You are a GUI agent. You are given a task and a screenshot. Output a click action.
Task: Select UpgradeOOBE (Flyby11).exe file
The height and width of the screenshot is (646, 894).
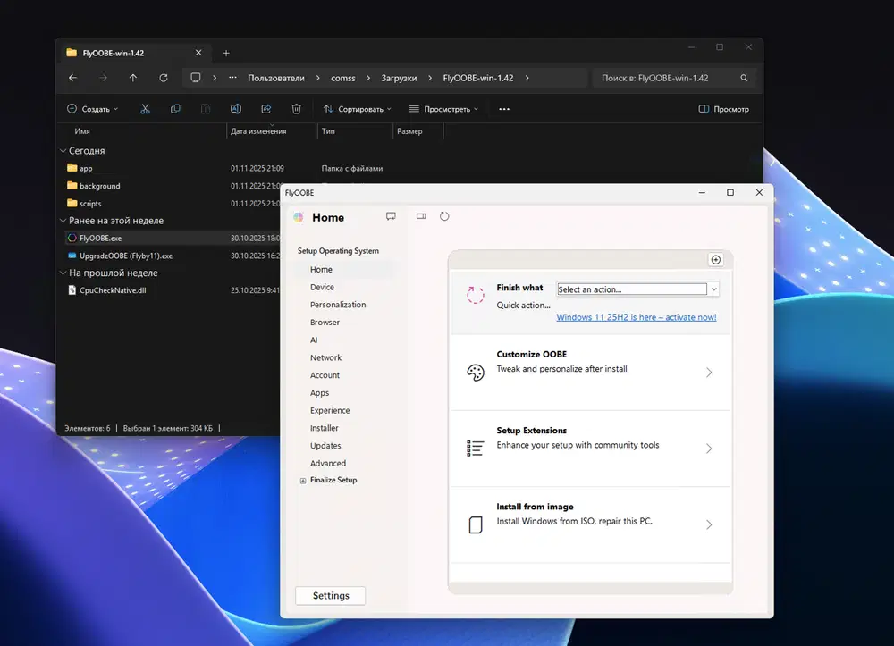[x=125, y=256]
